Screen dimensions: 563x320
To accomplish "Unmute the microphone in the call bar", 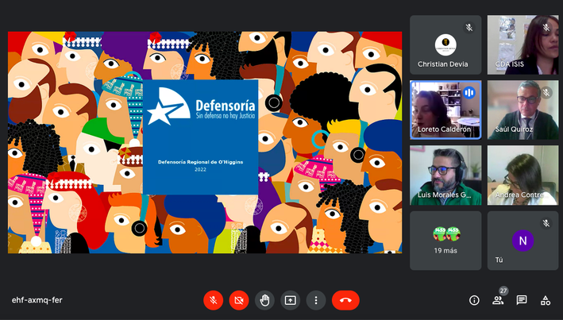I will (213, 300).
